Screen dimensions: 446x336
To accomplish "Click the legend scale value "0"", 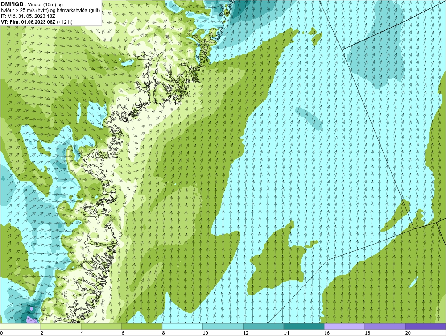I will pyautogui.click(x=2, y=333).
